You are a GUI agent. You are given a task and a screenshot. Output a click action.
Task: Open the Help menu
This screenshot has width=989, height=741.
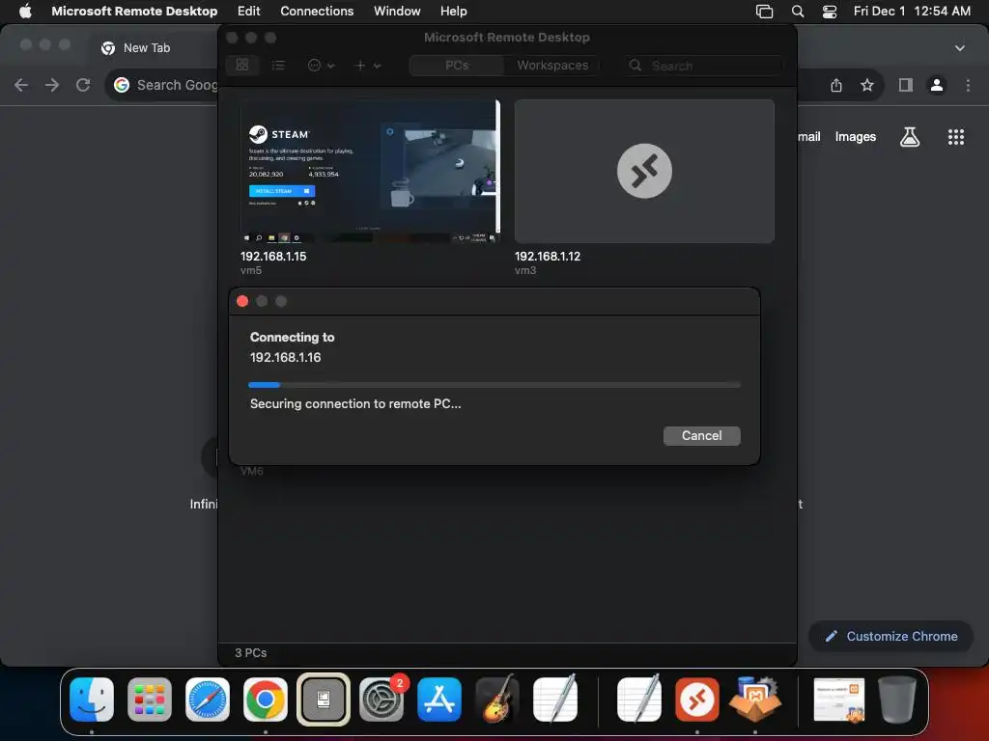point(454,11)
